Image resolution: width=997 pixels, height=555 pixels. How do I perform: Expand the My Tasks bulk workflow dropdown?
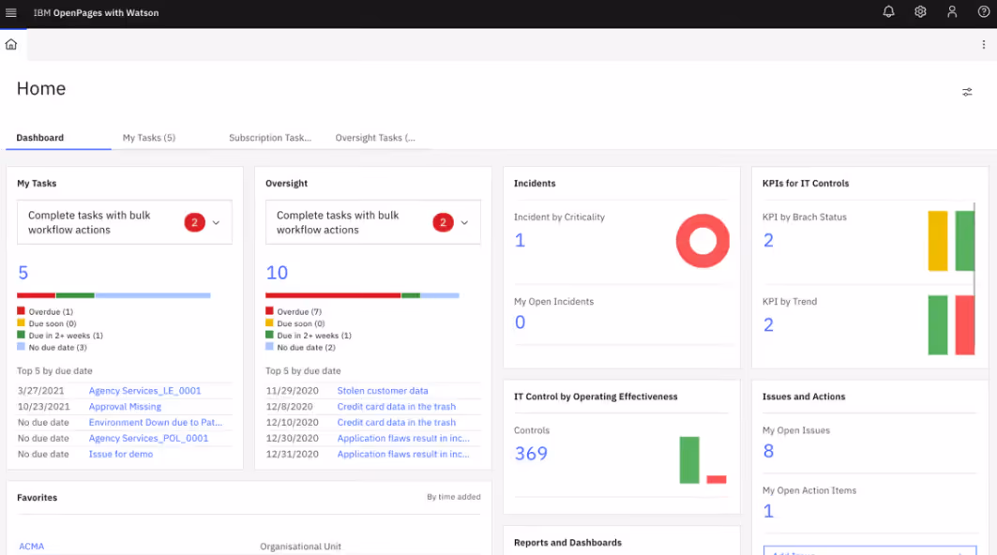point(216,222)
